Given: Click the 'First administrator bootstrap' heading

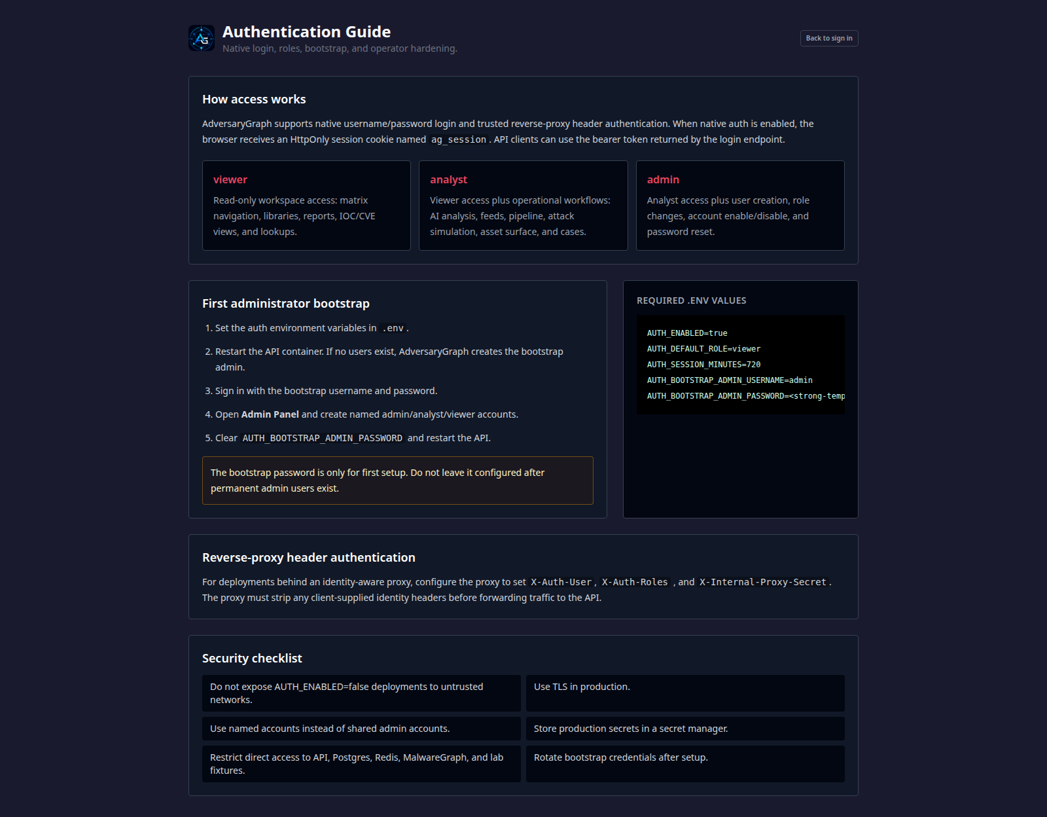Looking at the screenshot, I should pos(286,304).
